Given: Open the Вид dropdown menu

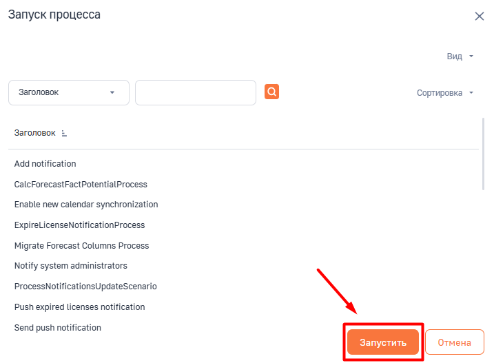Looking at the screenshot, I should click(x=460, y=56).
